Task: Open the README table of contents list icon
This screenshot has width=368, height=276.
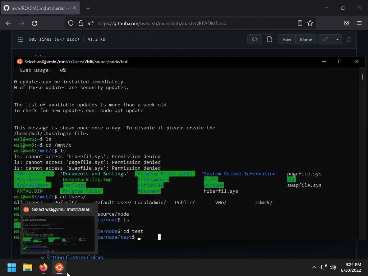Action: (x=20, y=40)
